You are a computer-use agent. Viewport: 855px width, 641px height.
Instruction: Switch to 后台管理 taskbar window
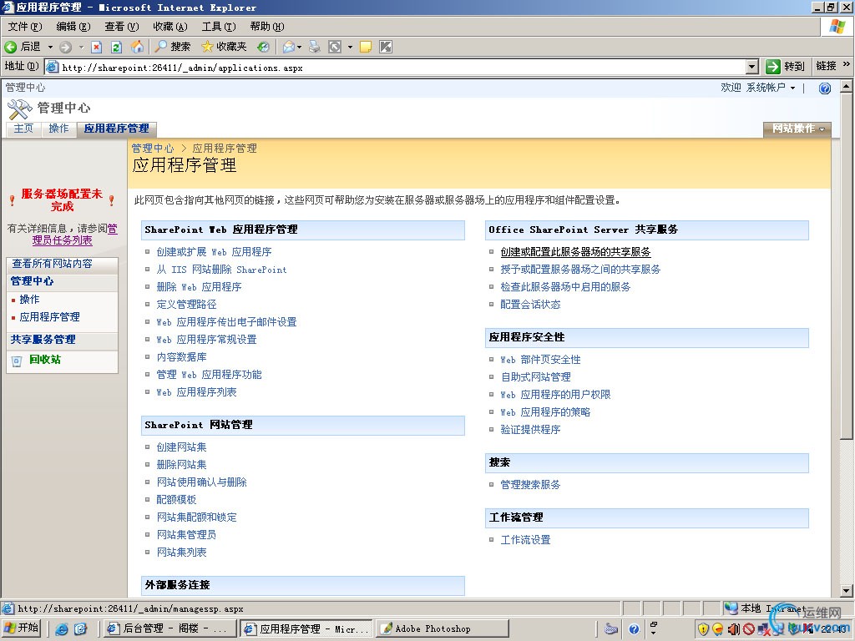pyautogui.click(x=169, y=628)
